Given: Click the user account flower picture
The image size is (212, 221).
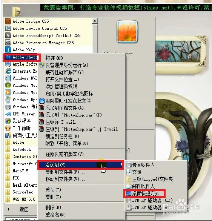Looking at the screenshot, I should [127, 32].
